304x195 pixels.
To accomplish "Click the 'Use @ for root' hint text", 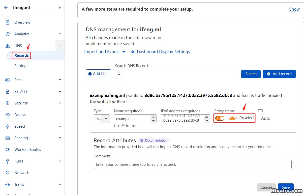I will (126, 126).
